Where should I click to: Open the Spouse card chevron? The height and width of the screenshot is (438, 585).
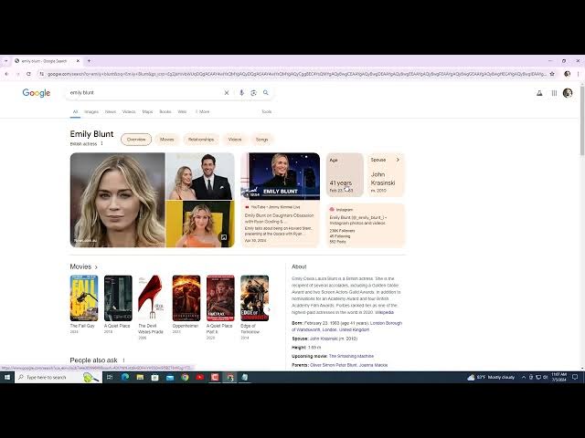click(398, 160)
